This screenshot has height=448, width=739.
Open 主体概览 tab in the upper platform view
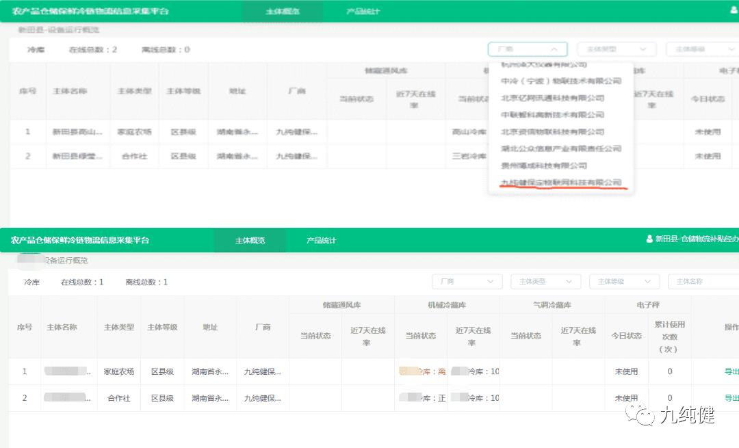pos(283,12)
